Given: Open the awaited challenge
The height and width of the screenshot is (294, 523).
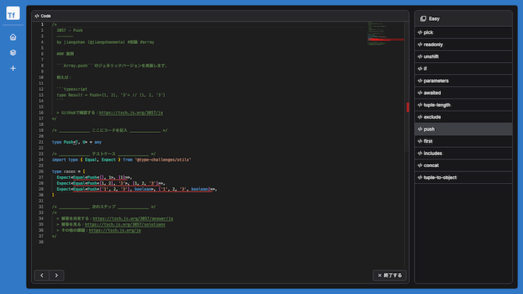Looking at the screenshot, I should coord(463,93).
